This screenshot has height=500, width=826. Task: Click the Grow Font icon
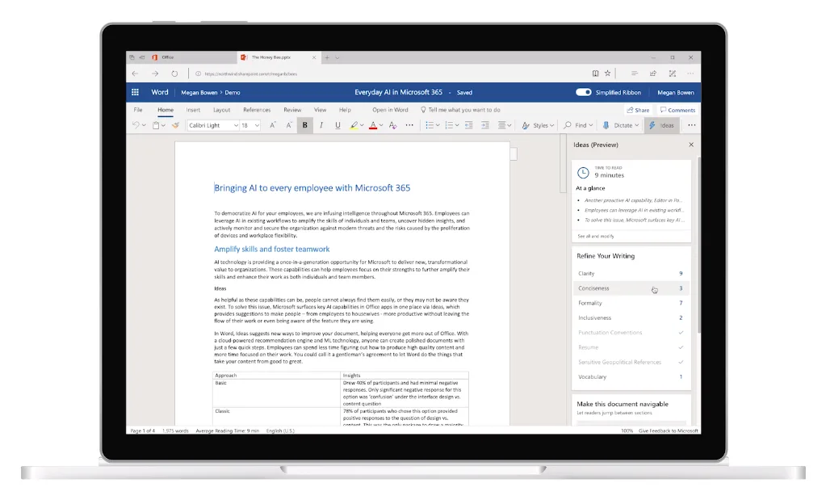(272, 125)
